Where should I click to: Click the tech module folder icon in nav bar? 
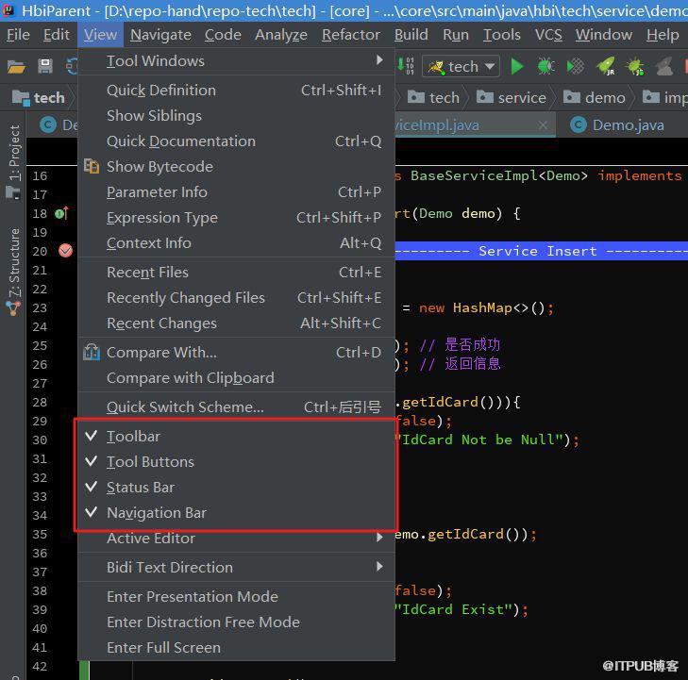[20, 97]
